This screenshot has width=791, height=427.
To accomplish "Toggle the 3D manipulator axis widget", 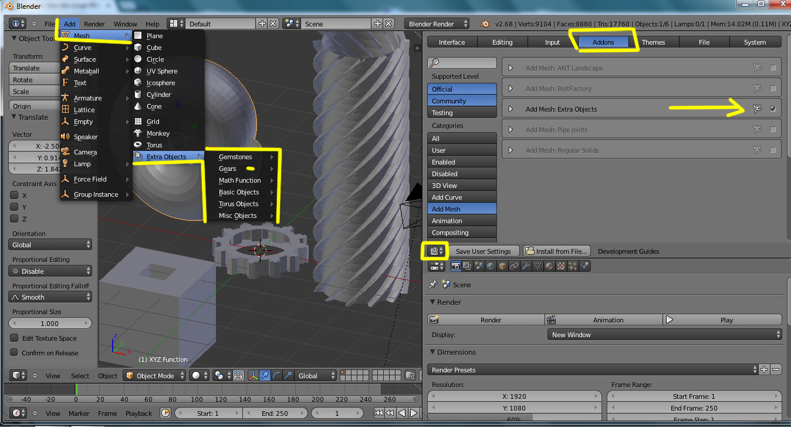I will pos(254,376).
